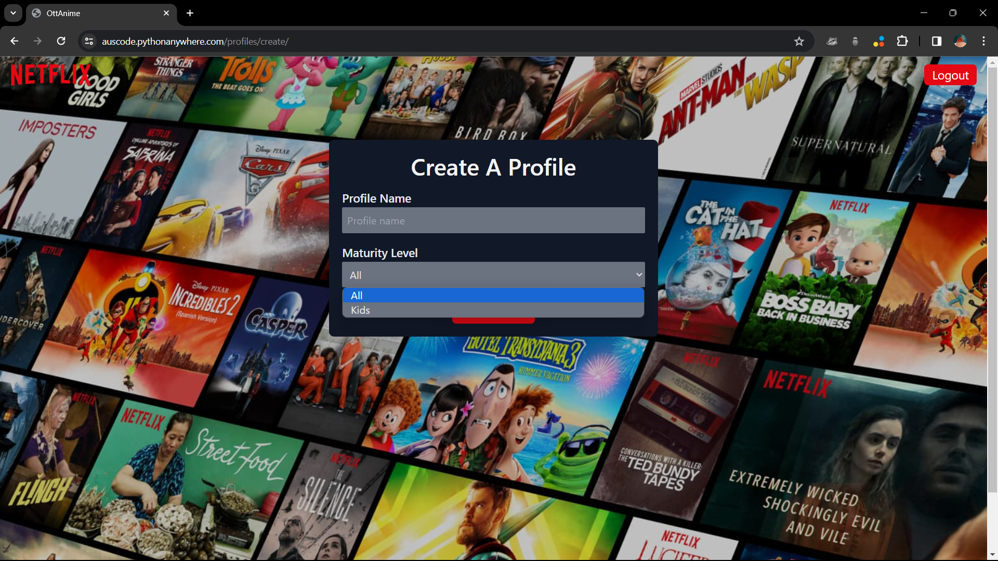Open the Chrome profile avatar
998x561 pixels.
pos(960,41)
